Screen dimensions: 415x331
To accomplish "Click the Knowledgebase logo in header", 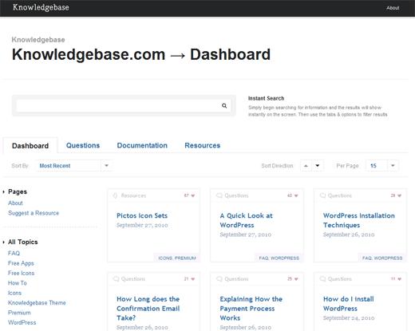I will point(41,7).
